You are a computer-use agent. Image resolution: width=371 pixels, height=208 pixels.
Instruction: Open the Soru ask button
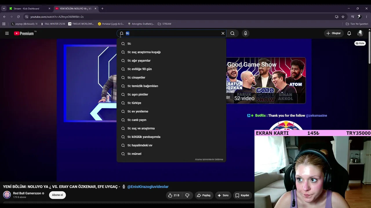tap(223, 195)
